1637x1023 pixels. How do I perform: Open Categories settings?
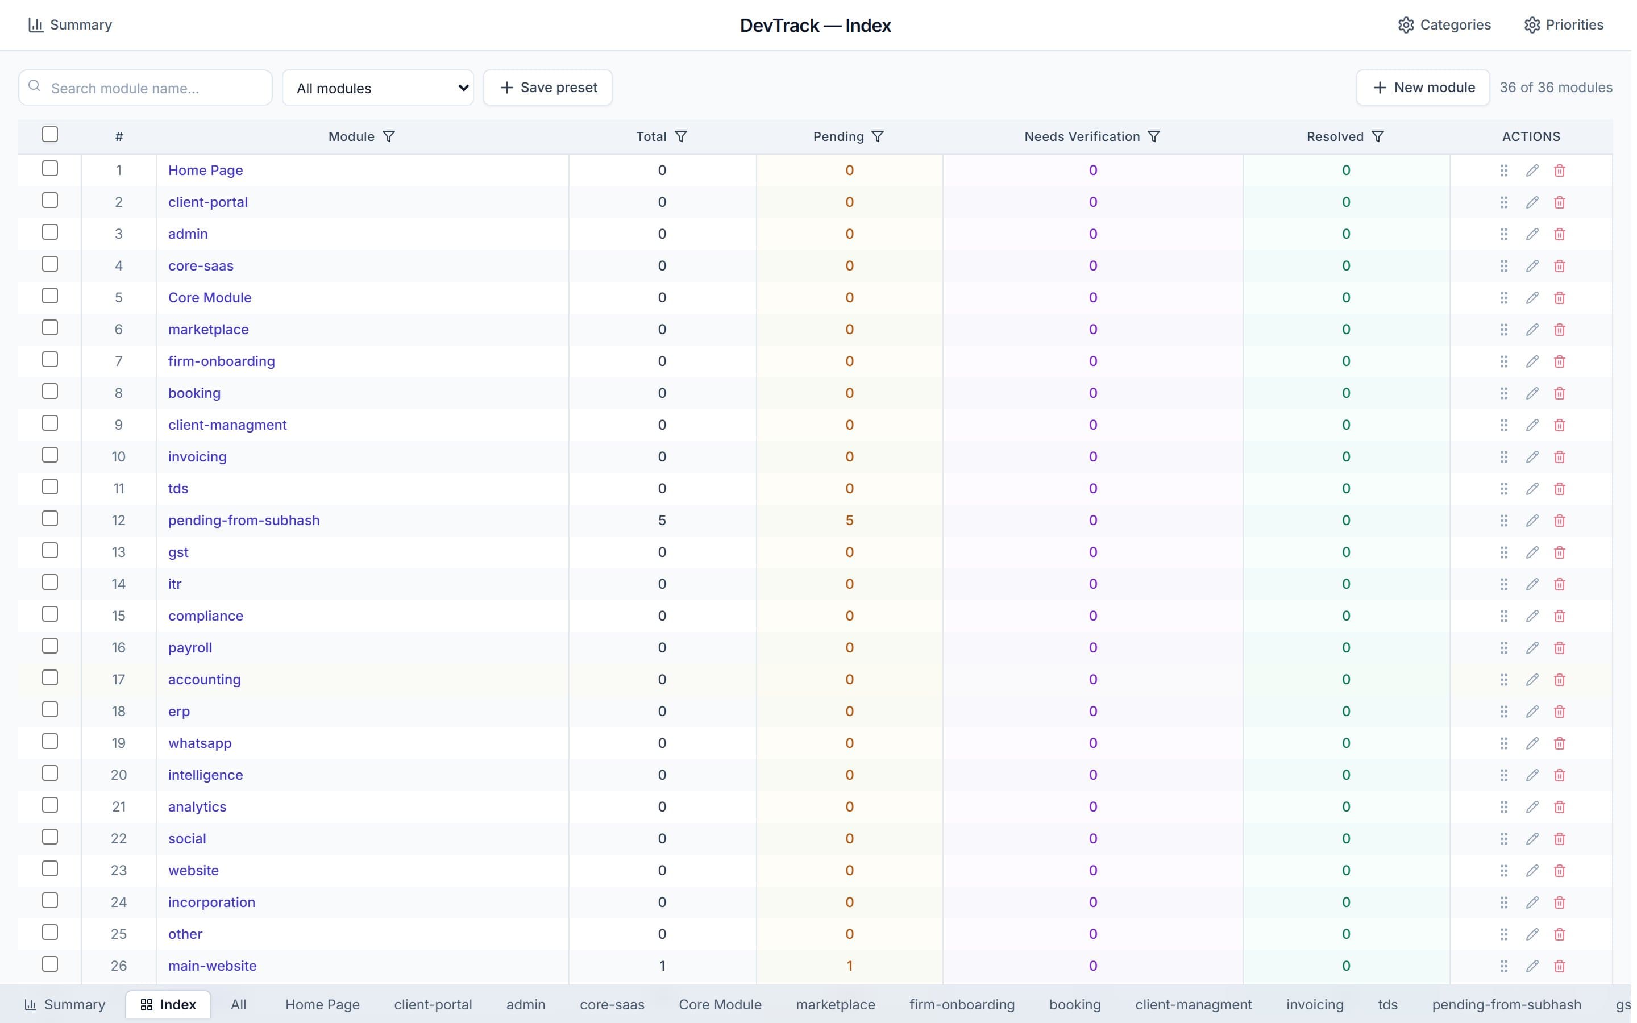point(1444,25)
